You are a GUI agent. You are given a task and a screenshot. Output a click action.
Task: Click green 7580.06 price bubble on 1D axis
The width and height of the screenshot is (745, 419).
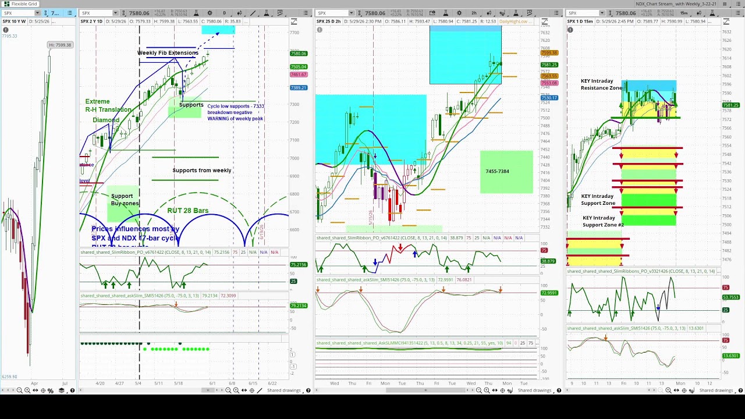coord(299,54)
